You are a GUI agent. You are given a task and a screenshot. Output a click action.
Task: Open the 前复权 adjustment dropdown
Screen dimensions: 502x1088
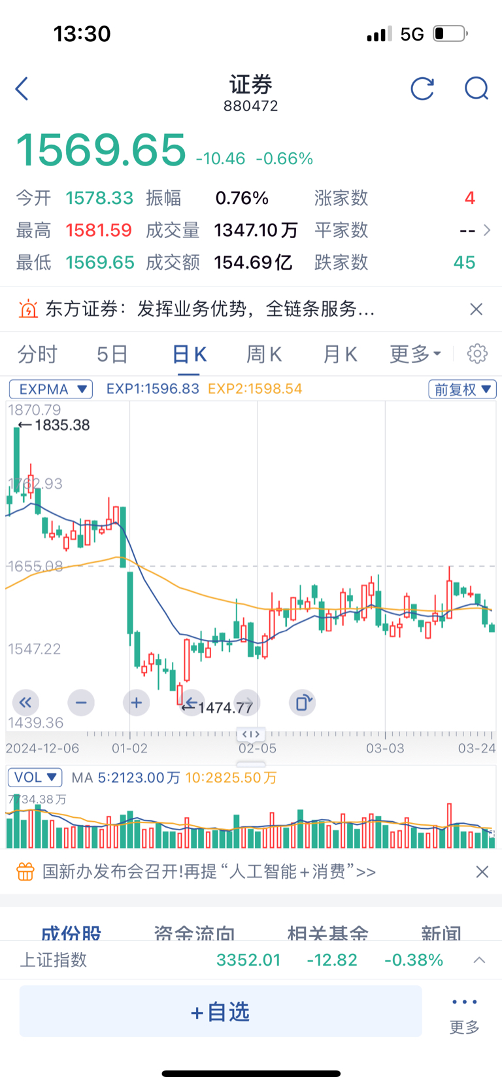(462, 389)
